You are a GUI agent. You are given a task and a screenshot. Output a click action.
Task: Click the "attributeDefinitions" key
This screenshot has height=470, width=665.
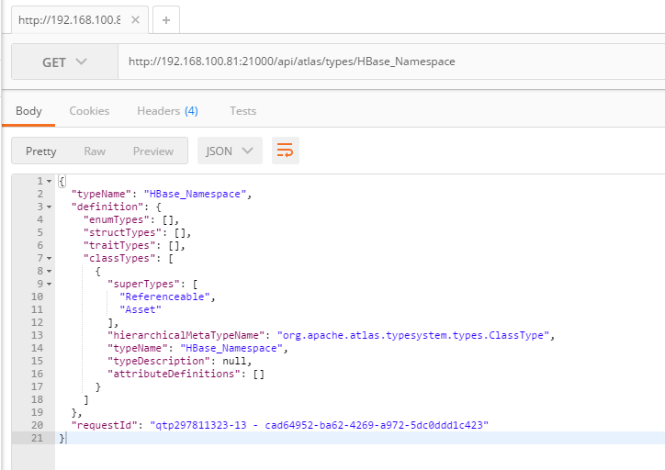tap(177, 374)
